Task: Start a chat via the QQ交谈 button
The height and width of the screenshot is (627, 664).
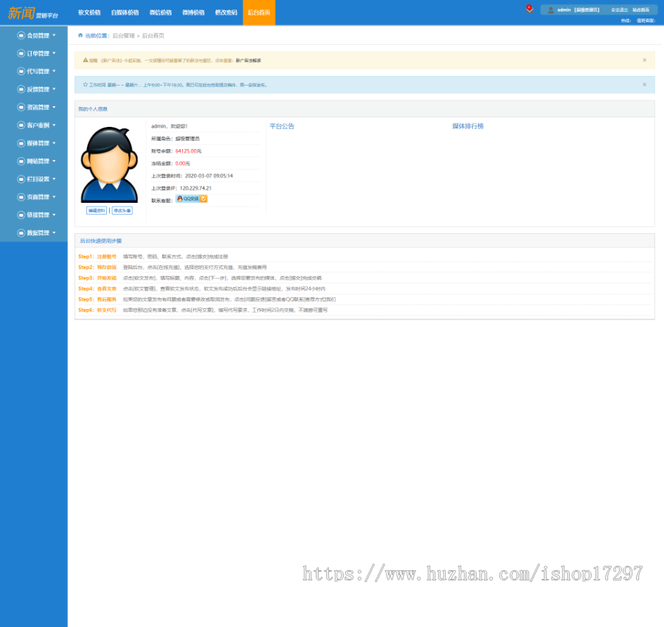Action: [191, 198]
